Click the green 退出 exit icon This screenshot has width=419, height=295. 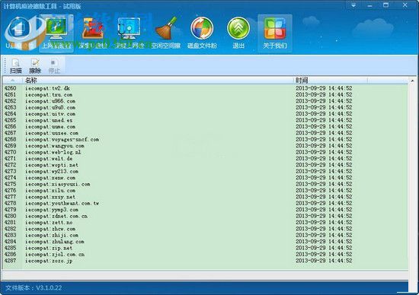point(238,33)
